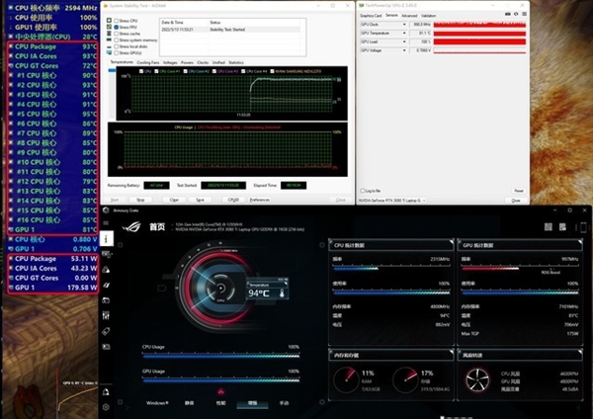Open the GPU-Z hamburger menu icon
Viewport: 593px width, 419px height.
[524, 14]
